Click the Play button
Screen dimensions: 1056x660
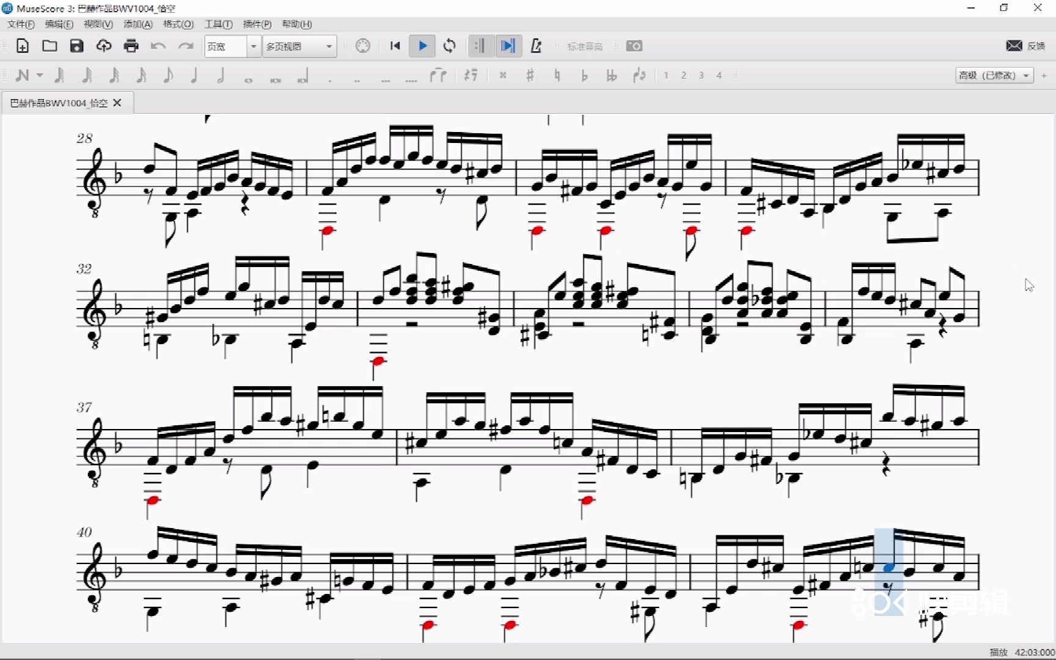(422, 46)
